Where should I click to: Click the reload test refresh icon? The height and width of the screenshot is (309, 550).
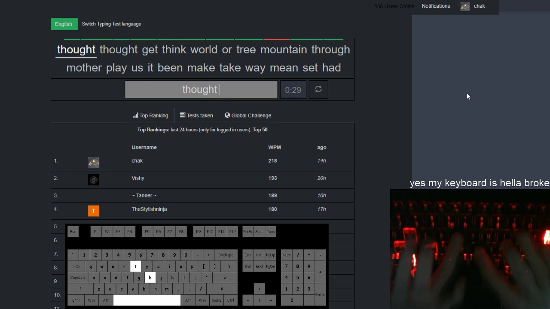coord(318,89)
